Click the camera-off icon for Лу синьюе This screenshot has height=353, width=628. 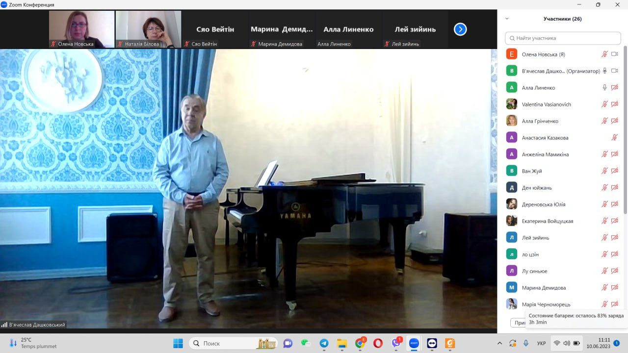point(614,271)
